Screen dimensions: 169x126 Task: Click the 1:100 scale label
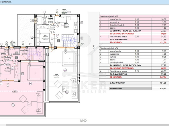(x=83, y=121)
